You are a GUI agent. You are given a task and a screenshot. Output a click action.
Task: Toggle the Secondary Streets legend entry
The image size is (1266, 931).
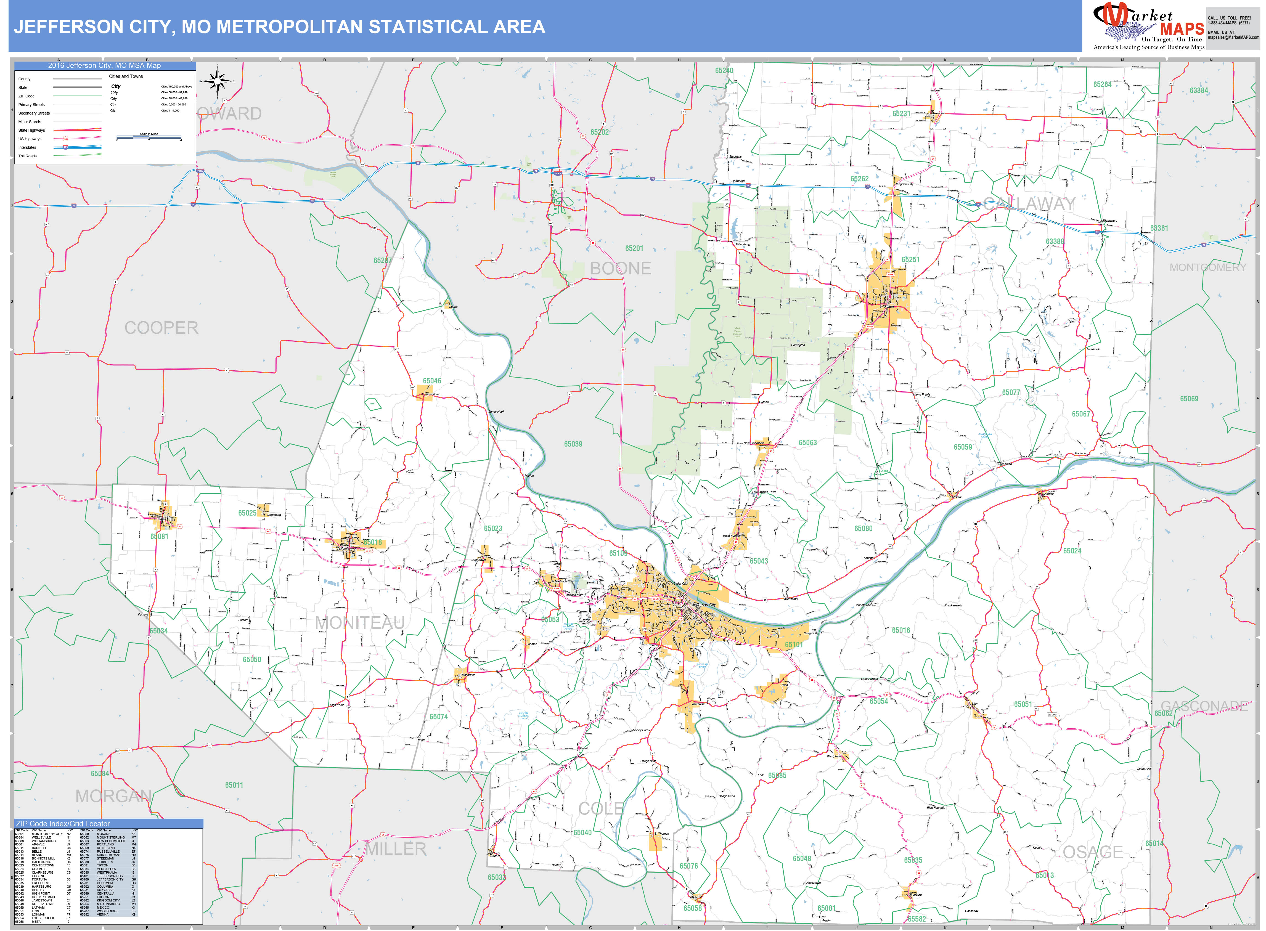(x=77, y=113)
